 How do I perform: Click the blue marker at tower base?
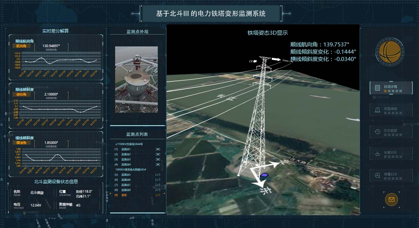point(265,175)
